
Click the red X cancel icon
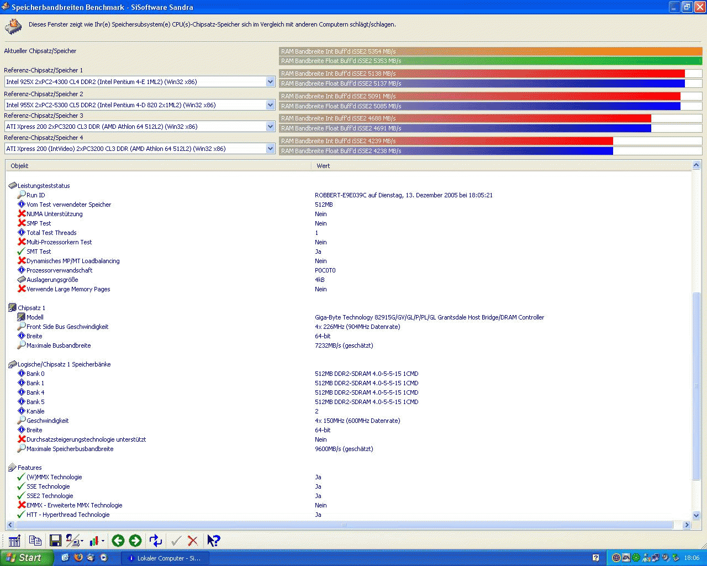[193, 541]
